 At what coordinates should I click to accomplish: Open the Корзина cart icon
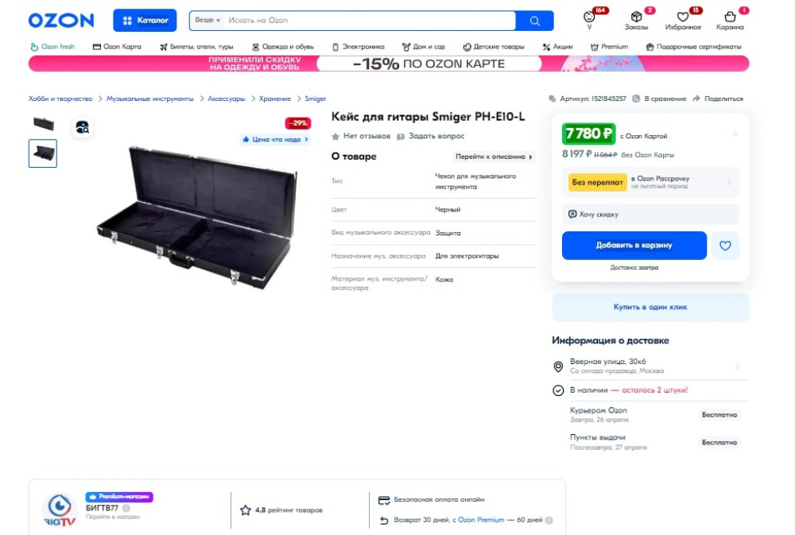(x=730, y=17)
